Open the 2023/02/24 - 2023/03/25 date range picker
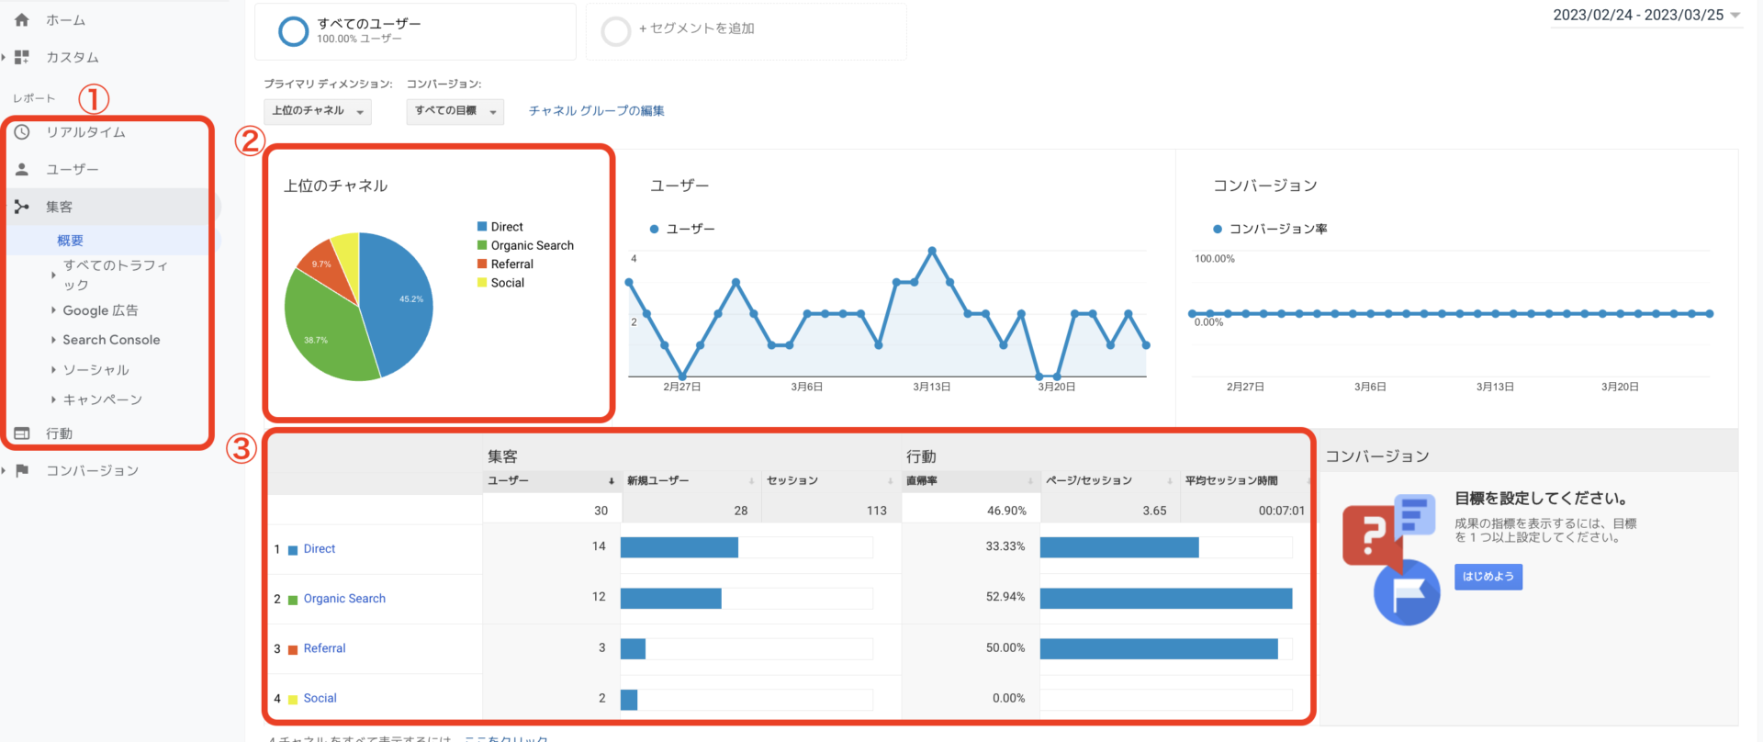The image size is (1763, 742). coord(1646,15)
